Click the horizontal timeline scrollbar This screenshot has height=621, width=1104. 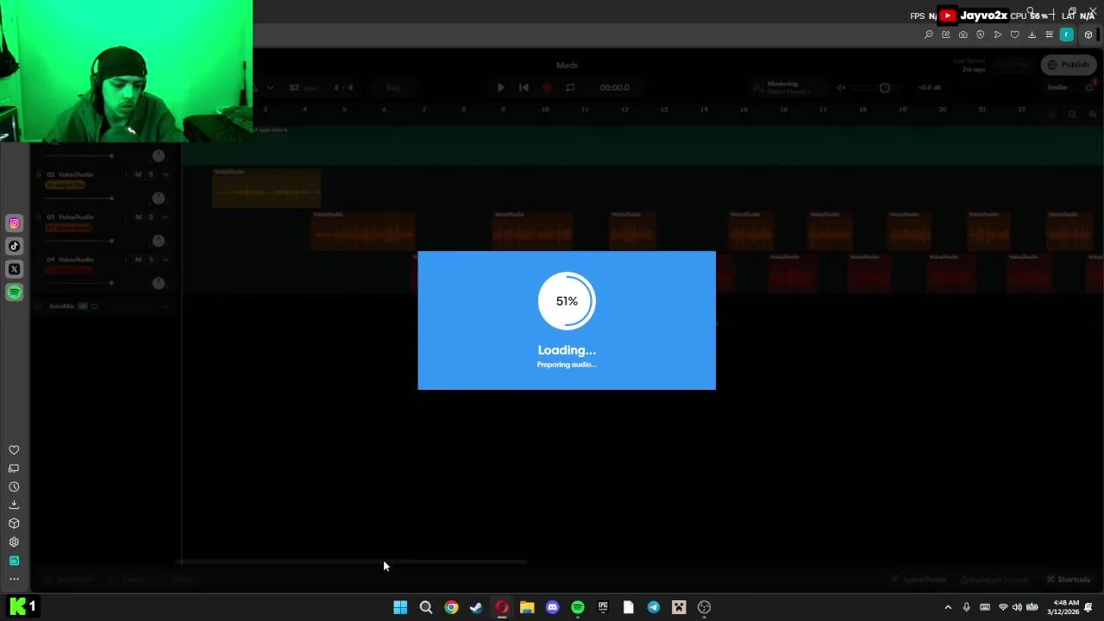point(352,562)
